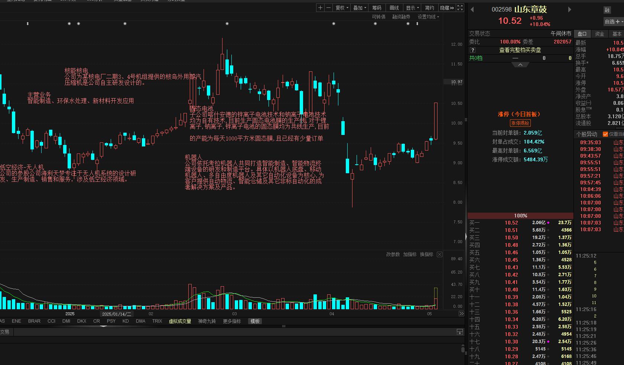This screenshot has width=624, height=365.
Task: Select the 09:35:03 alert row
Action: 599,142
